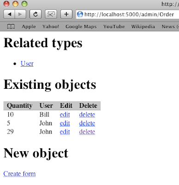Delete the order with quantity 10
Screen dimensions: 179x185
click(87, 115)
